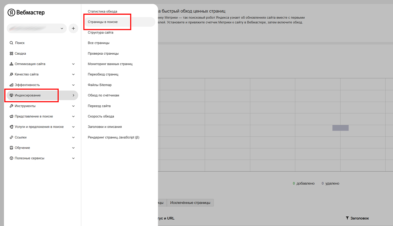Expand the Обучение section chevron
Viewport: 393px width, 226px height.
click(73, 148)
